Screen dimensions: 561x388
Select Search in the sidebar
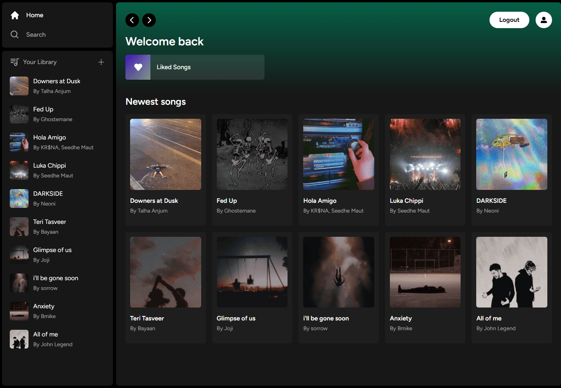tap(36, 35)
